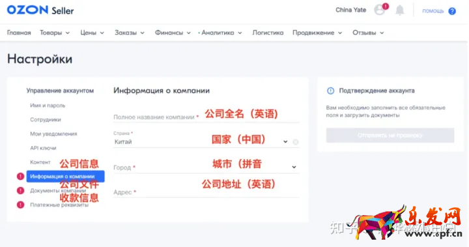
Task: Click the China Yate account name
Action: point(351,10)
